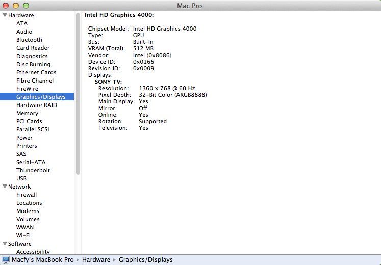Open Parallel SCSI entry
Screen dimensions: 381x265
33,129
